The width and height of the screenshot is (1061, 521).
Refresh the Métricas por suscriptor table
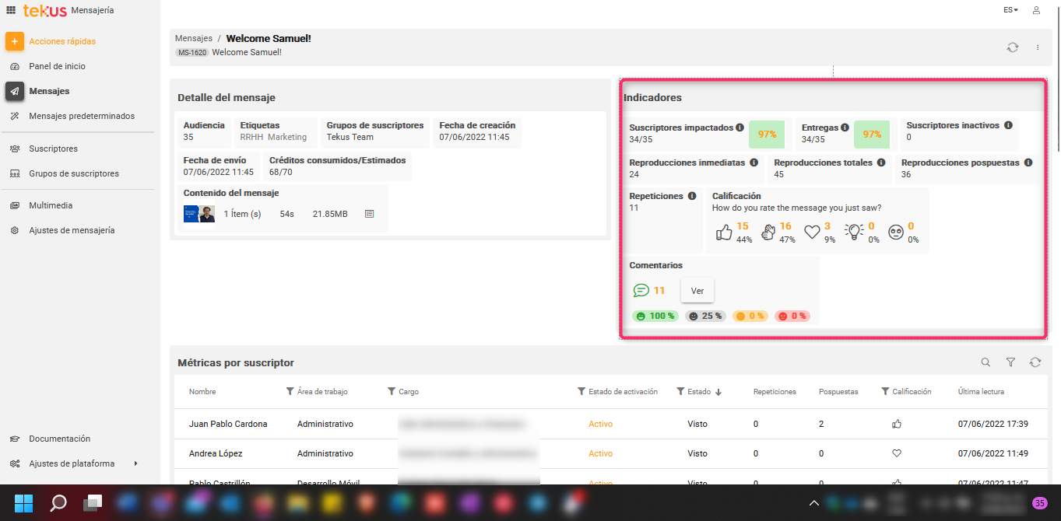tap(1035, 362)
